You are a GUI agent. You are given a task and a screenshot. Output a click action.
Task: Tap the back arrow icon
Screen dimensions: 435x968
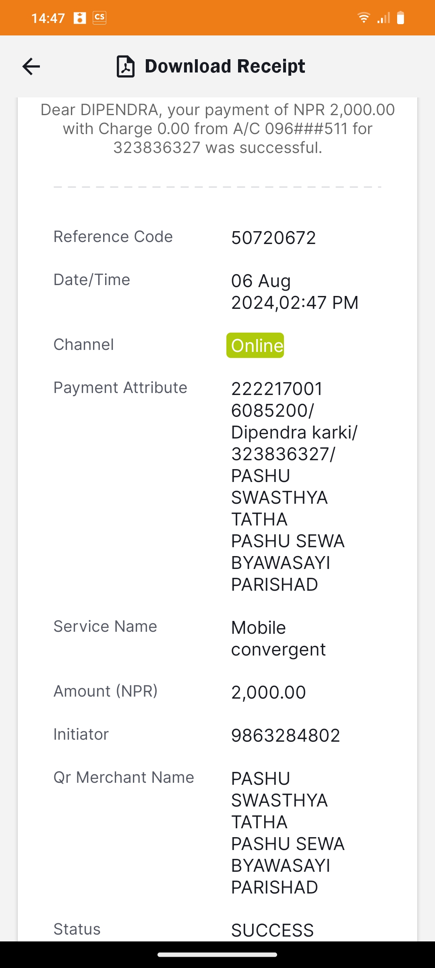(x=31, y=66)
